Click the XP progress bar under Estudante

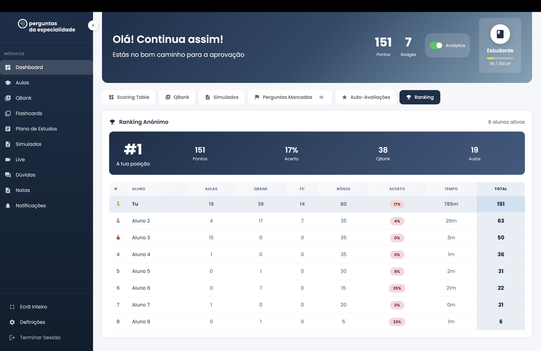pos(500,58)
